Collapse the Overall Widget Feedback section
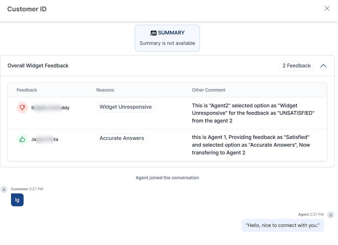The height and width of the screenshot is (245, 338). (x=323, y=65)
